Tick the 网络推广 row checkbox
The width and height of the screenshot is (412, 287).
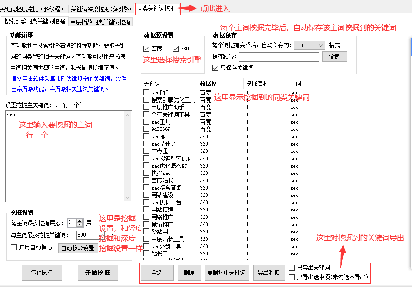[146, 217]
